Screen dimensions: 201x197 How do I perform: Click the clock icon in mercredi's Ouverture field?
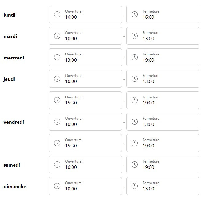57,57
